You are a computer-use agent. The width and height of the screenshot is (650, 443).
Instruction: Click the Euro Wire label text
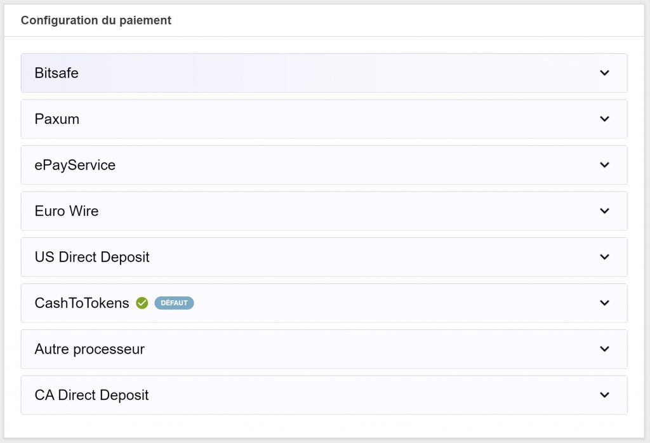[x=67, y=211]
